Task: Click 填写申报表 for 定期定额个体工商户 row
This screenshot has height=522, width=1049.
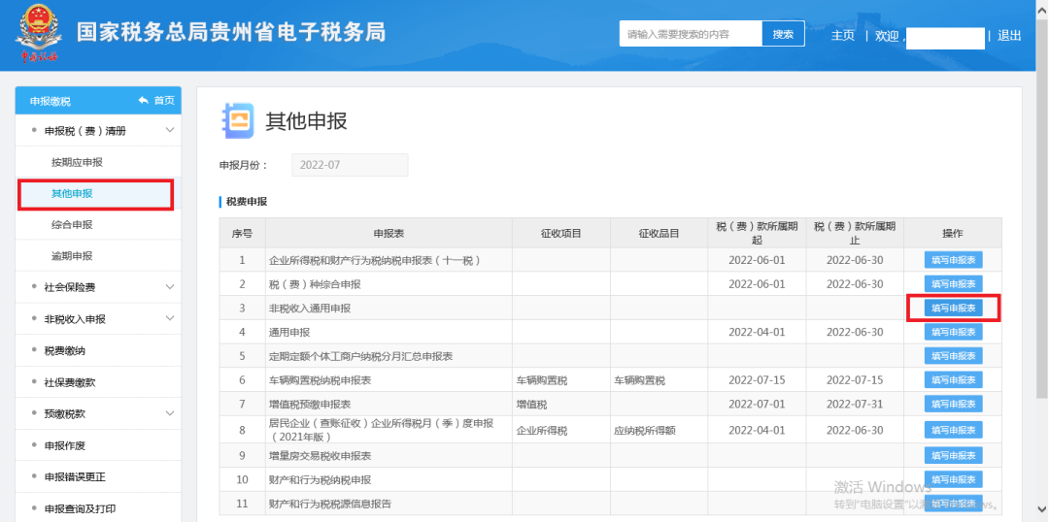Action: [954, 355]
